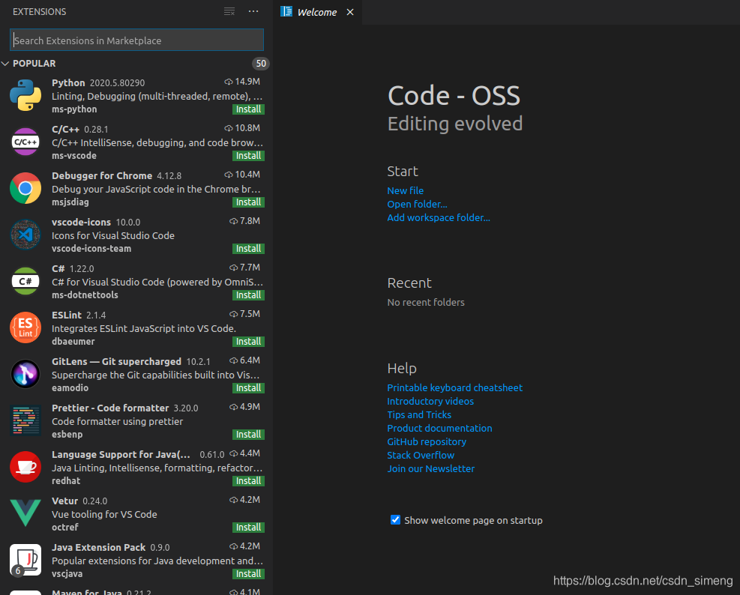
Task: Click the Language Support for Java logo
Action: pyautogui.click(x=25, y=467)
